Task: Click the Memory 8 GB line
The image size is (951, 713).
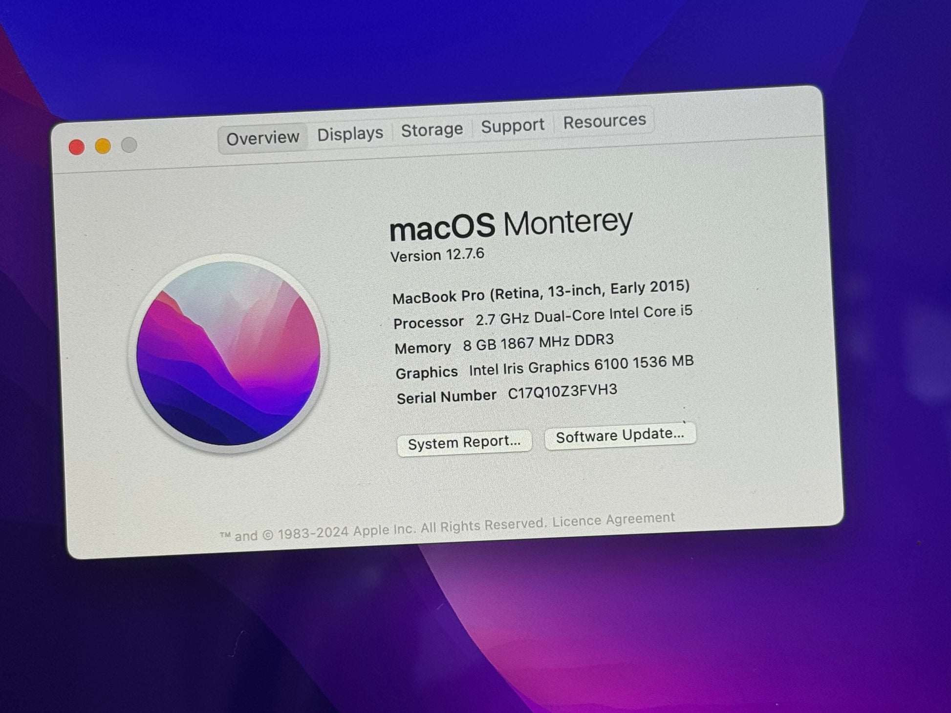Action: point(503,344)
